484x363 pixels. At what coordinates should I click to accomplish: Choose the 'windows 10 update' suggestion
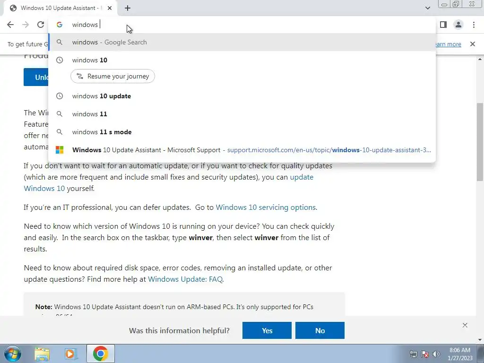pyautogui.click(x=242, y=96)
